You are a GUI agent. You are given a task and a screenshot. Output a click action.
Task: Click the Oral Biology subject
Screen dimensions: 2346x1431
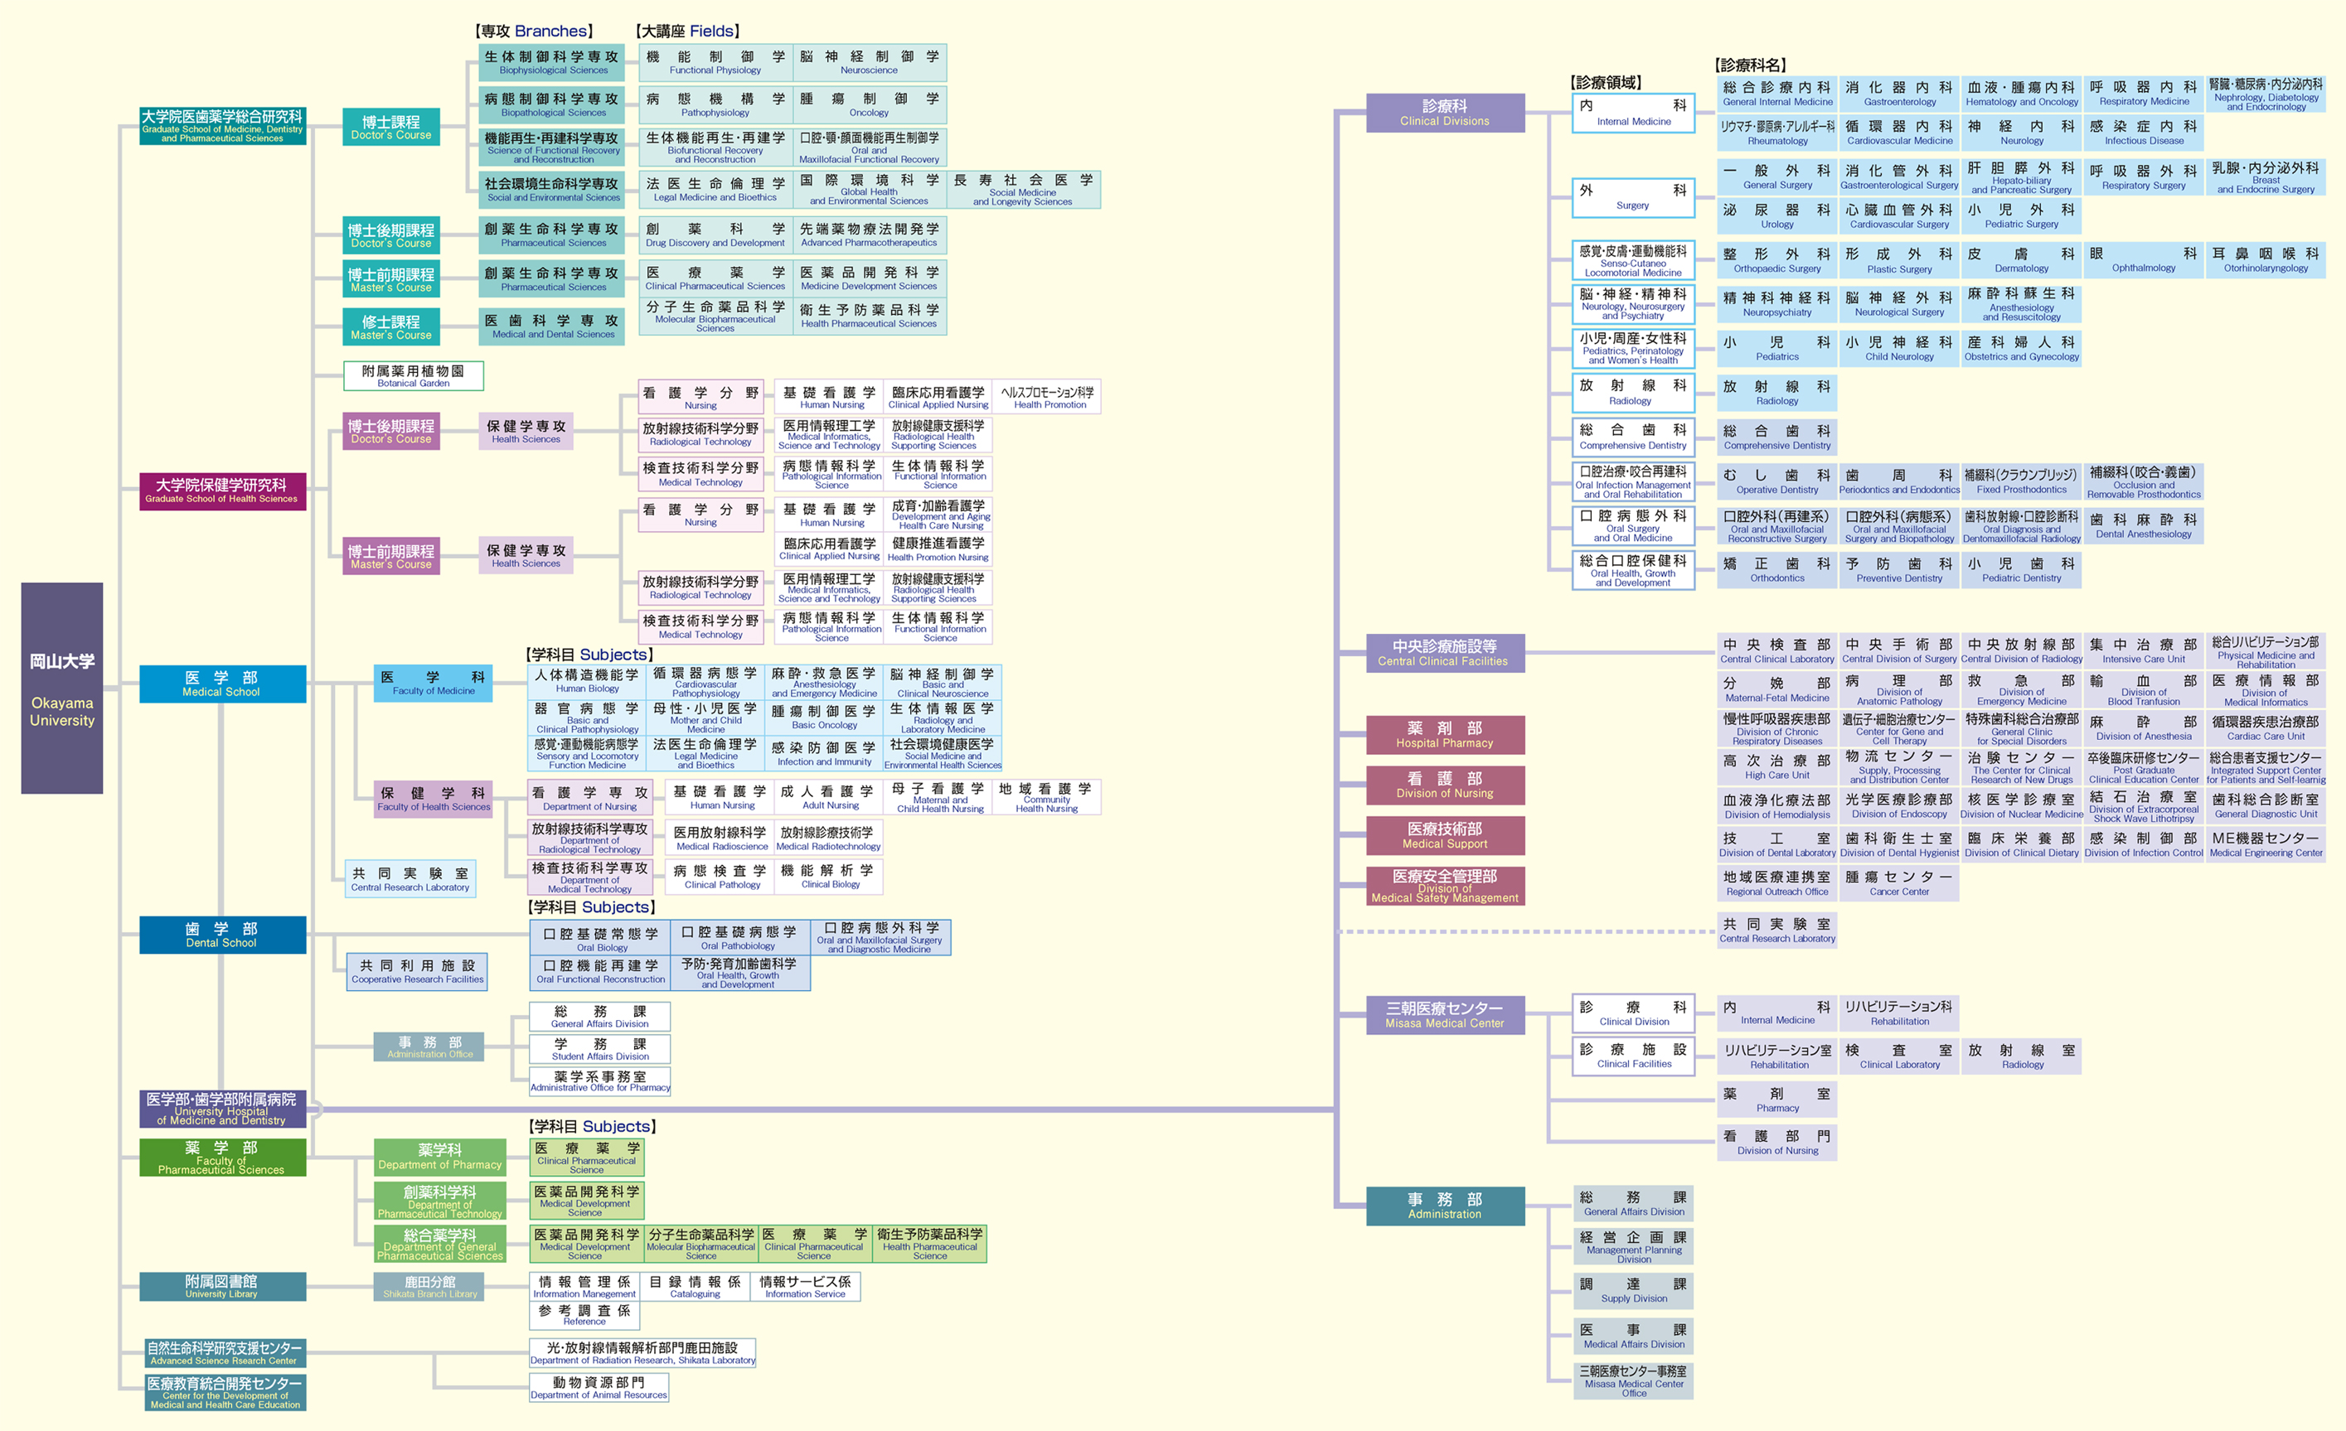[601, 939]
